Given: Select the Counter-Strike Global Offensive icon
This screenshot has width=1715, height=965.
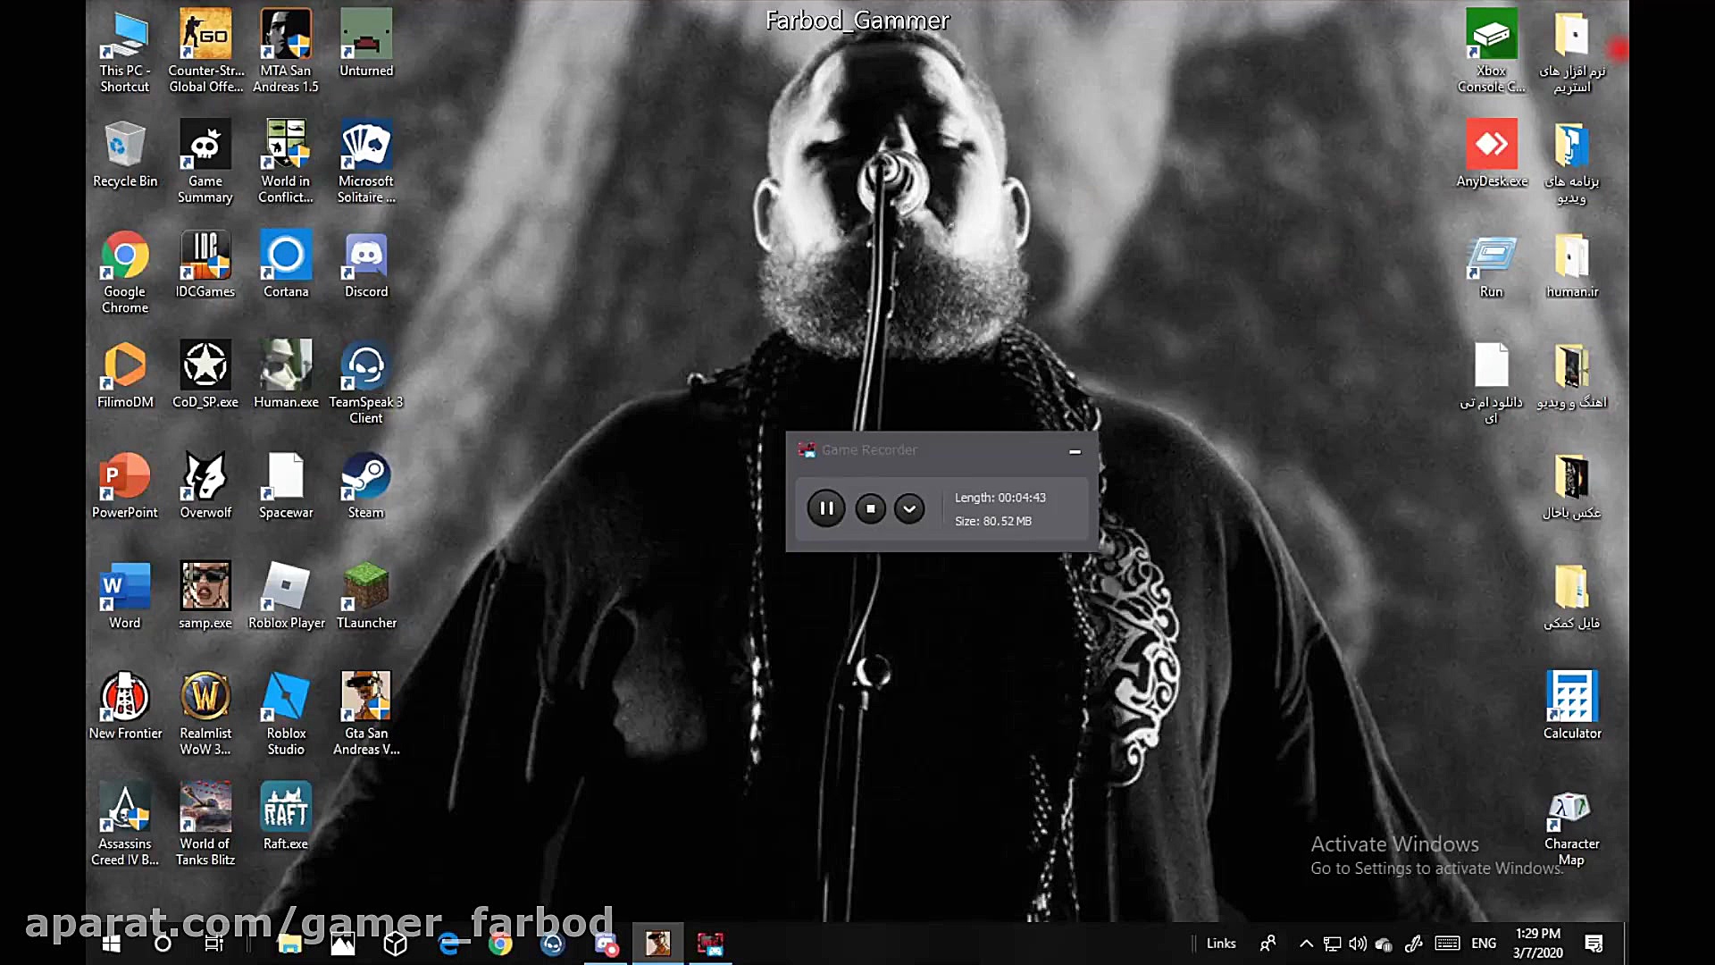Looking at the screenshot, I should pos(205,49).
